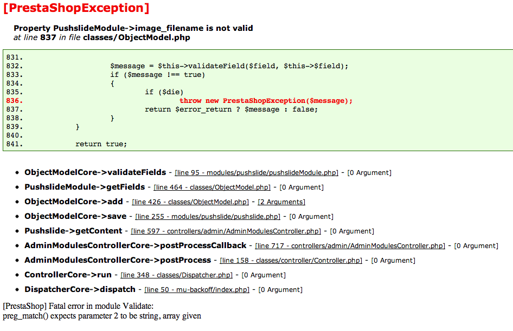Click '[PrestaShop] Fatal error in module Validate:' text
Image resolution: width=513 pixels, height=331 pixels.
[78, 306]
